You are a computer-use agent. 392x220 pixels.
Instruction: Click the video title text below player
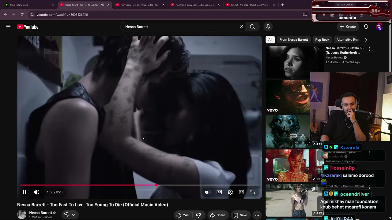pyautogui.click(x=92, y=205)
